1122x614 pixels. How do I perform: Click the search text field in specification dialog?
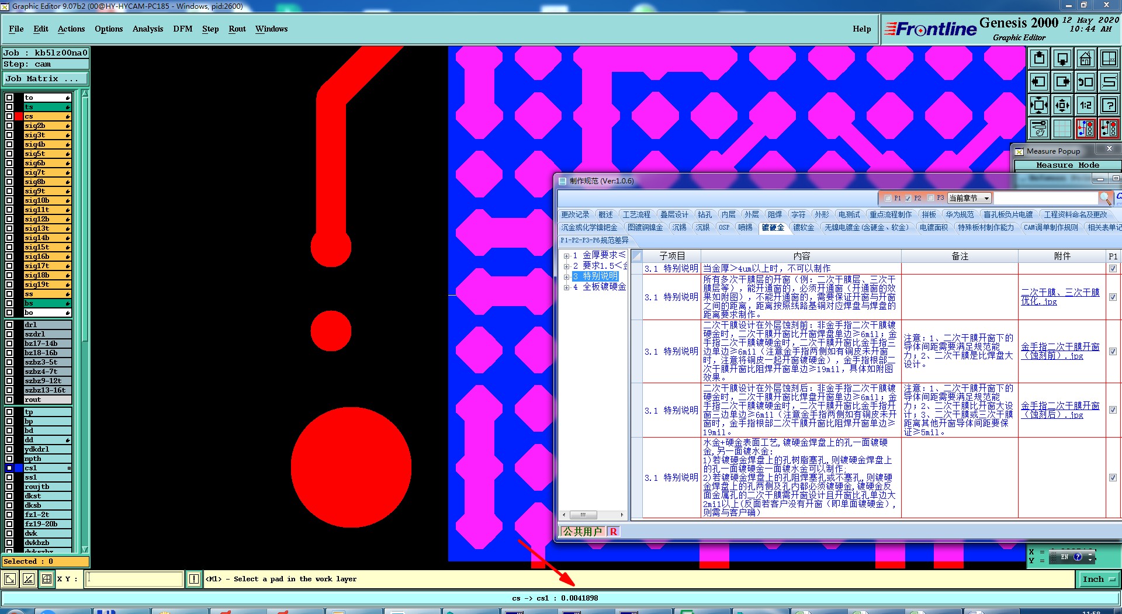(1045, 198)
